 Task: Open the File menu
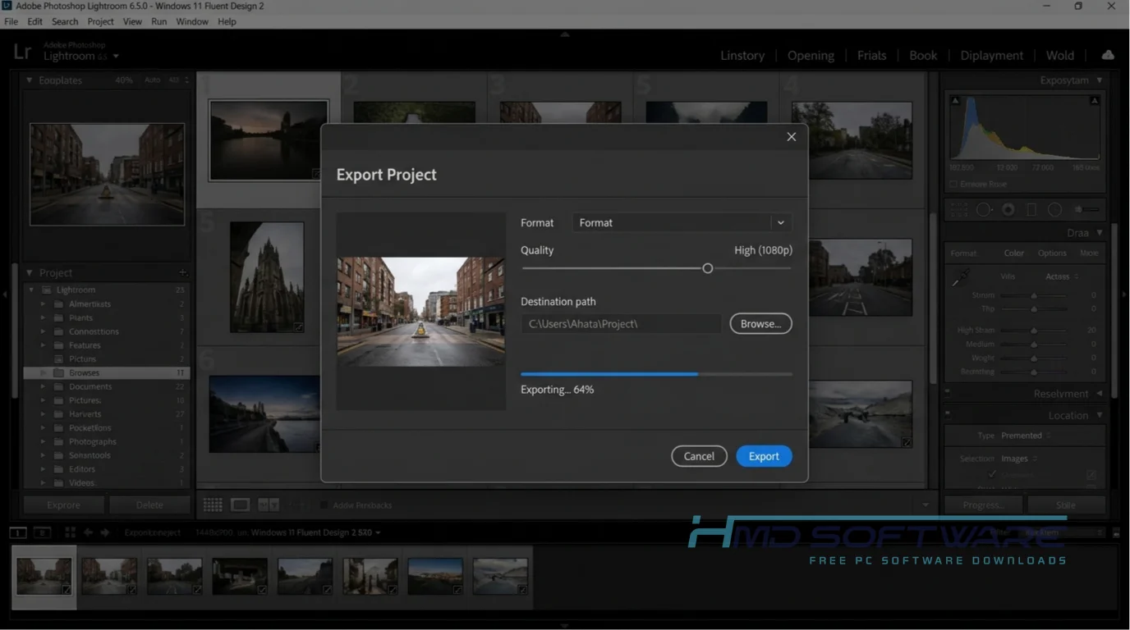[11, 21]
